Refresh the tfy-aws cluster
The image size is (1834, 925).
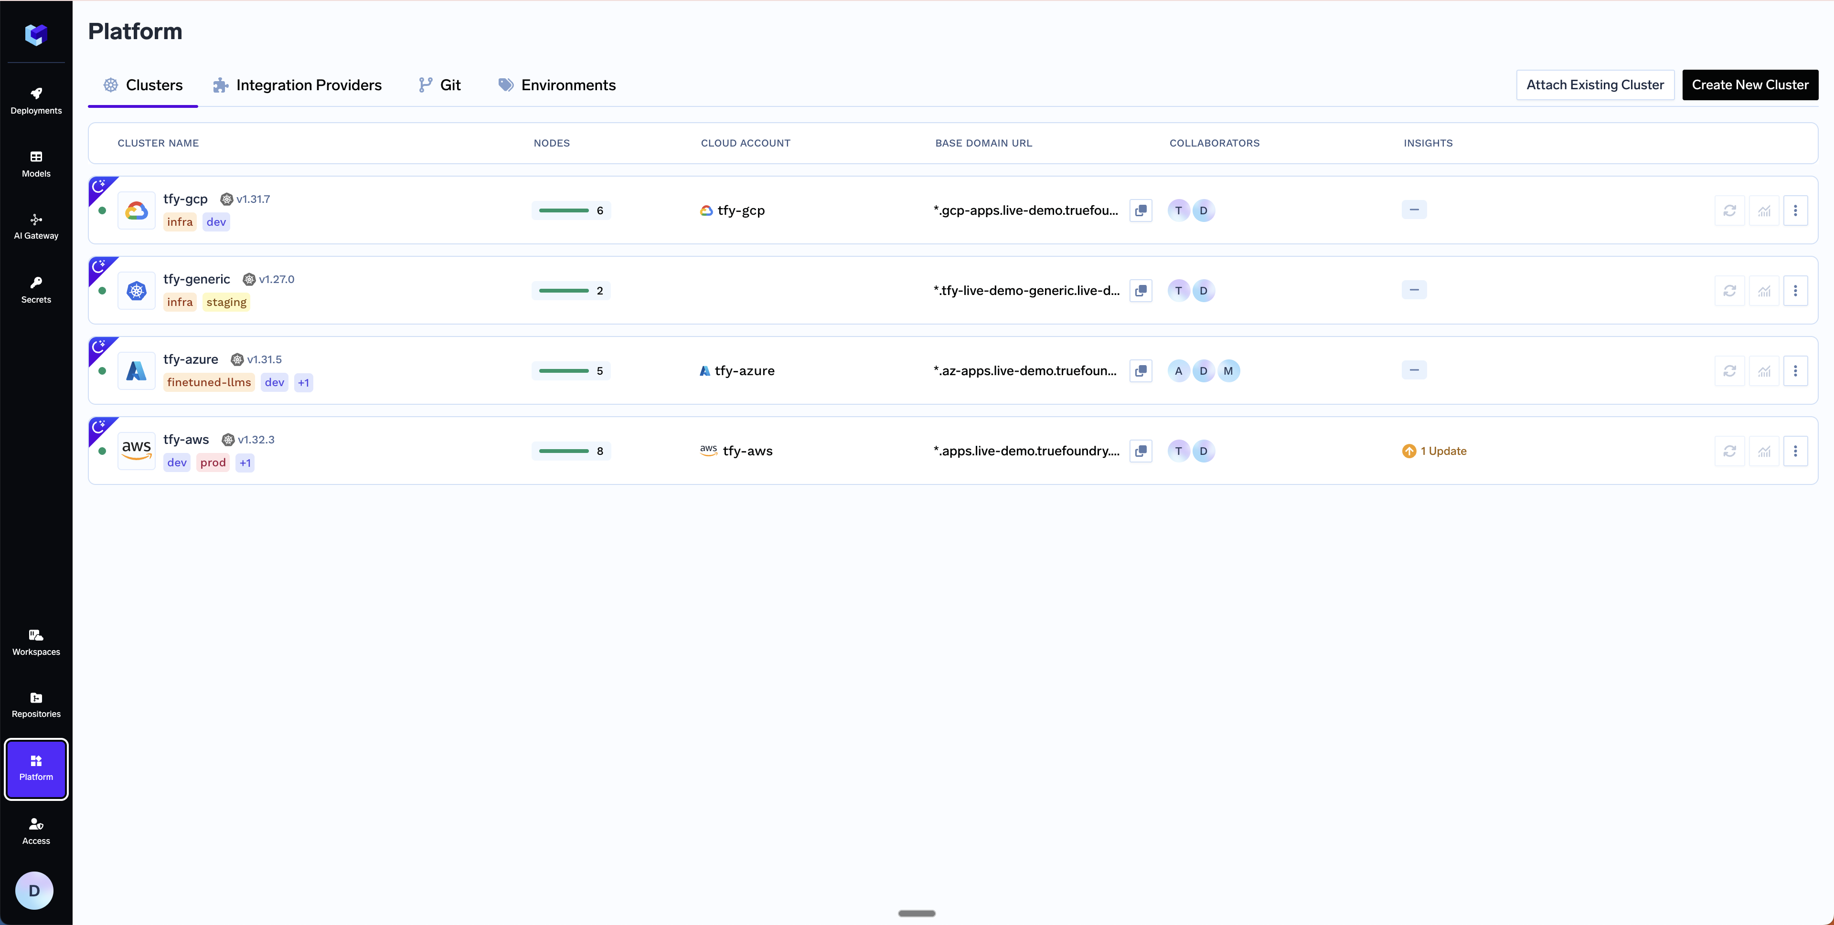(1729, 451)
